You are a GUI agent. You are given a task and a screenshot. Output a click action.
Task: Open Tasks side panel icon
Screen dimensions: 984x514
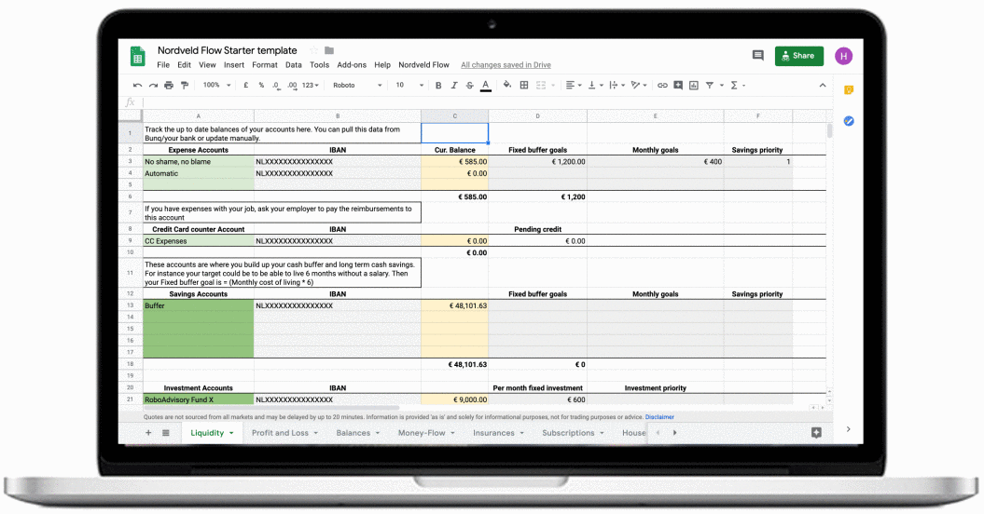click(849, 121)
